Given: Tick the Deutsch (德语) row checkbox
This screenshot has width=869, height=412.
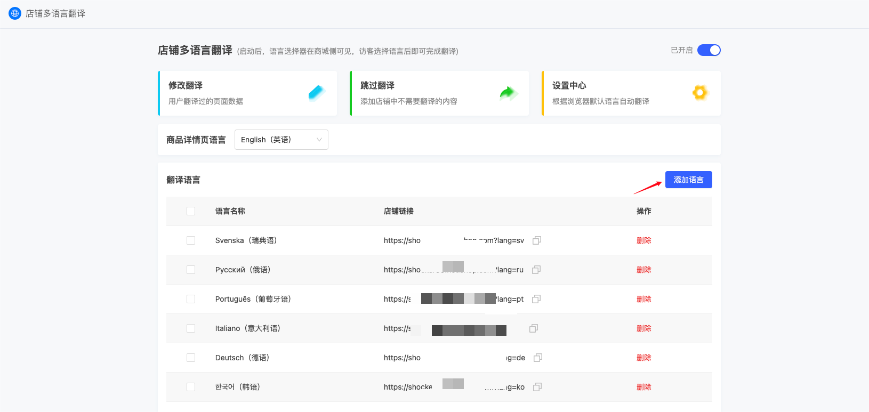Looking at the screenshot, I should click(191, 358).
